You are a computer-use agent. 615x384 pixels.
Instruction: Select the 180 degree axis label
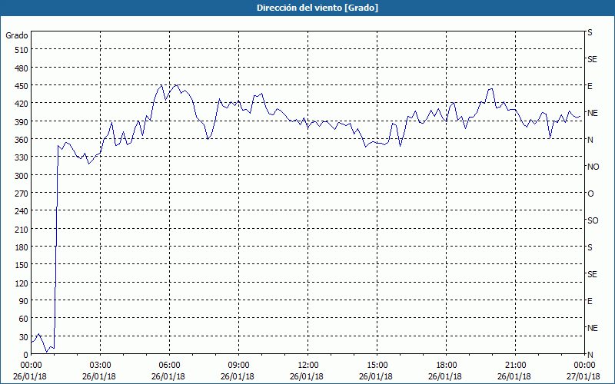(x=22, y=247)
